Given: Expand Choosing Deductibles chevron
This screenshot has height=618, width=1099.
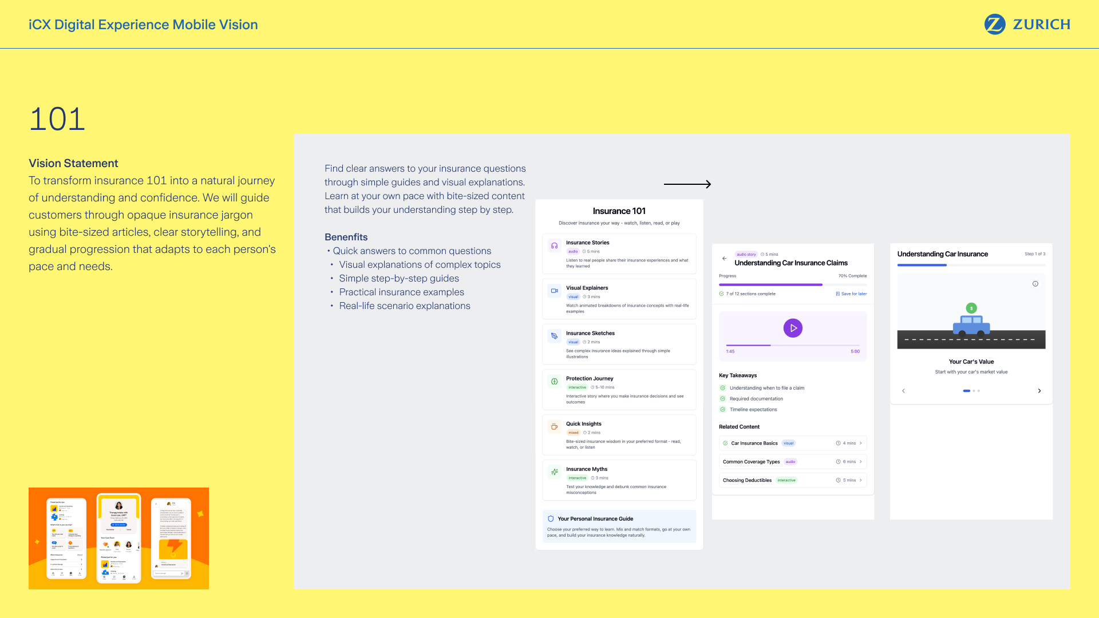Looking at the screenshot, I should [860, 481].
